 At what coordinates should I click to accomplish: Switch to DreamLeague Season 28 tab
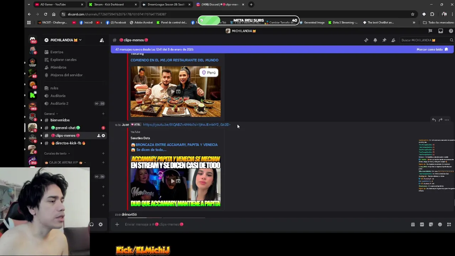(166, 5)
